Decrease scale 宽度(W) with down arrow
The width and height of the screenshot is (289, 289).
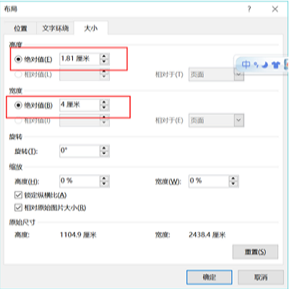point(233,184)
